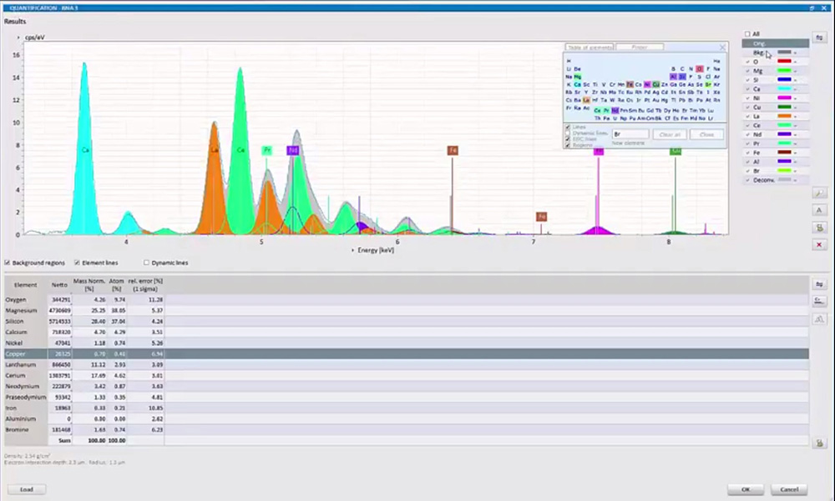Click the Nd marker label on spectrum
This screenshot has width=835, height=501.
(x=292, y=151)
